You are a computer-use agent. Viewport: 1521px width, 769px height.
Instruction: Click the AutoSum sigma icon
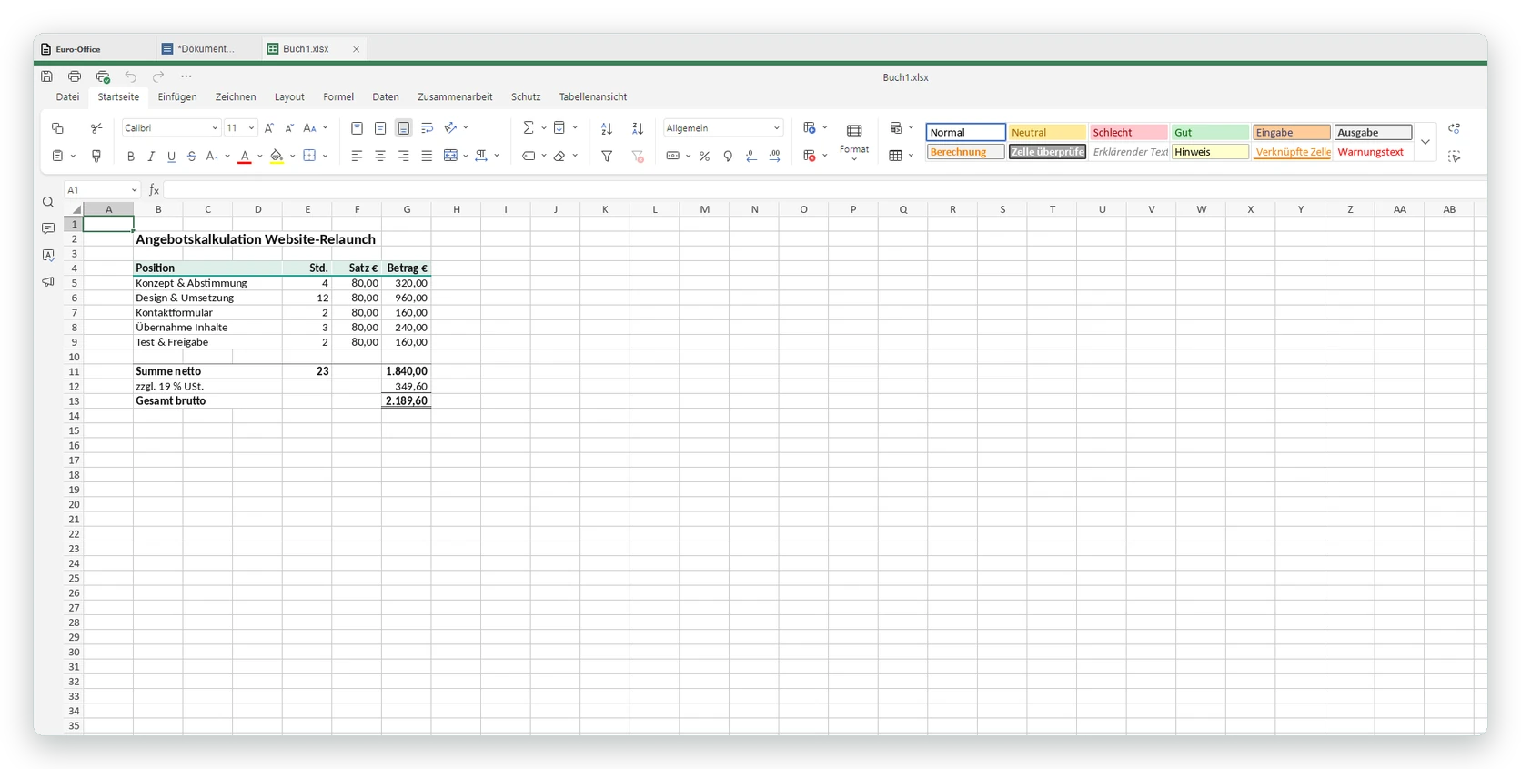(529, 128)
